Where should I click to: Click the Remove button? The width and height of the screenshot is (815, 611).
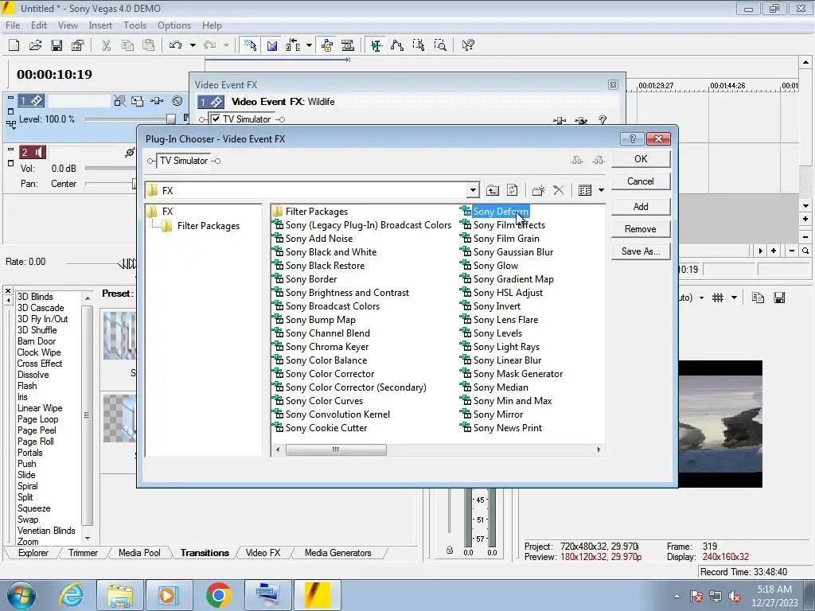641,229
